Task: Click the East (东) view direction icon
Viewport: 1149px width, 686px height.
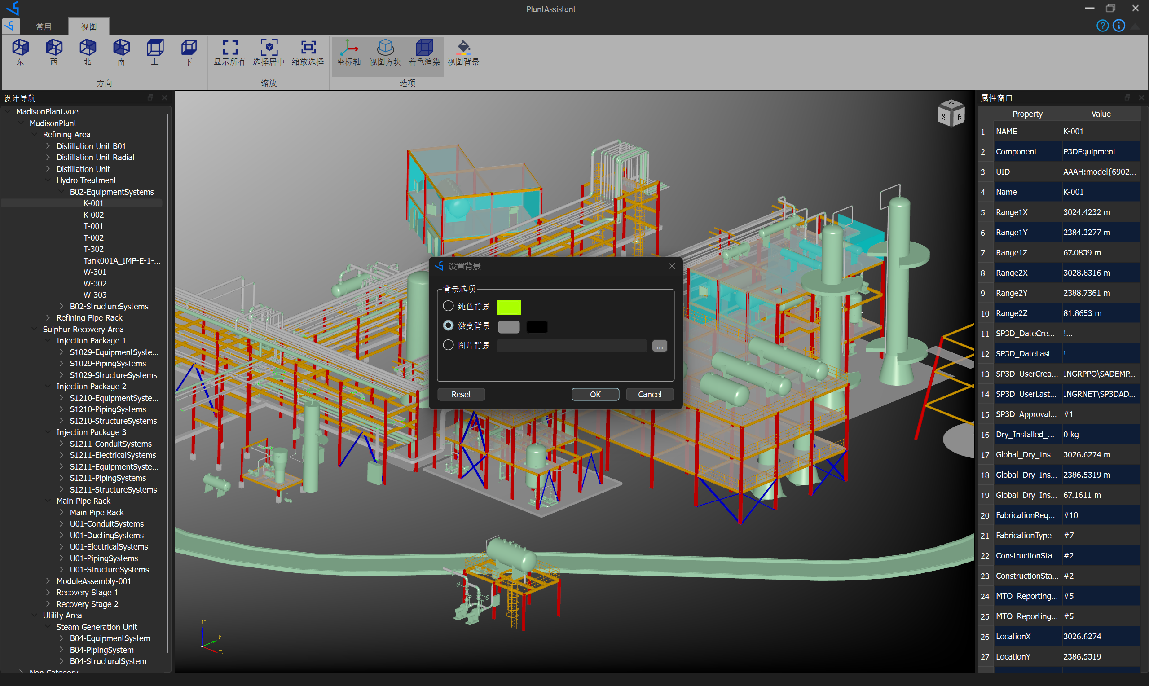Action: click(x=20, y=48)
